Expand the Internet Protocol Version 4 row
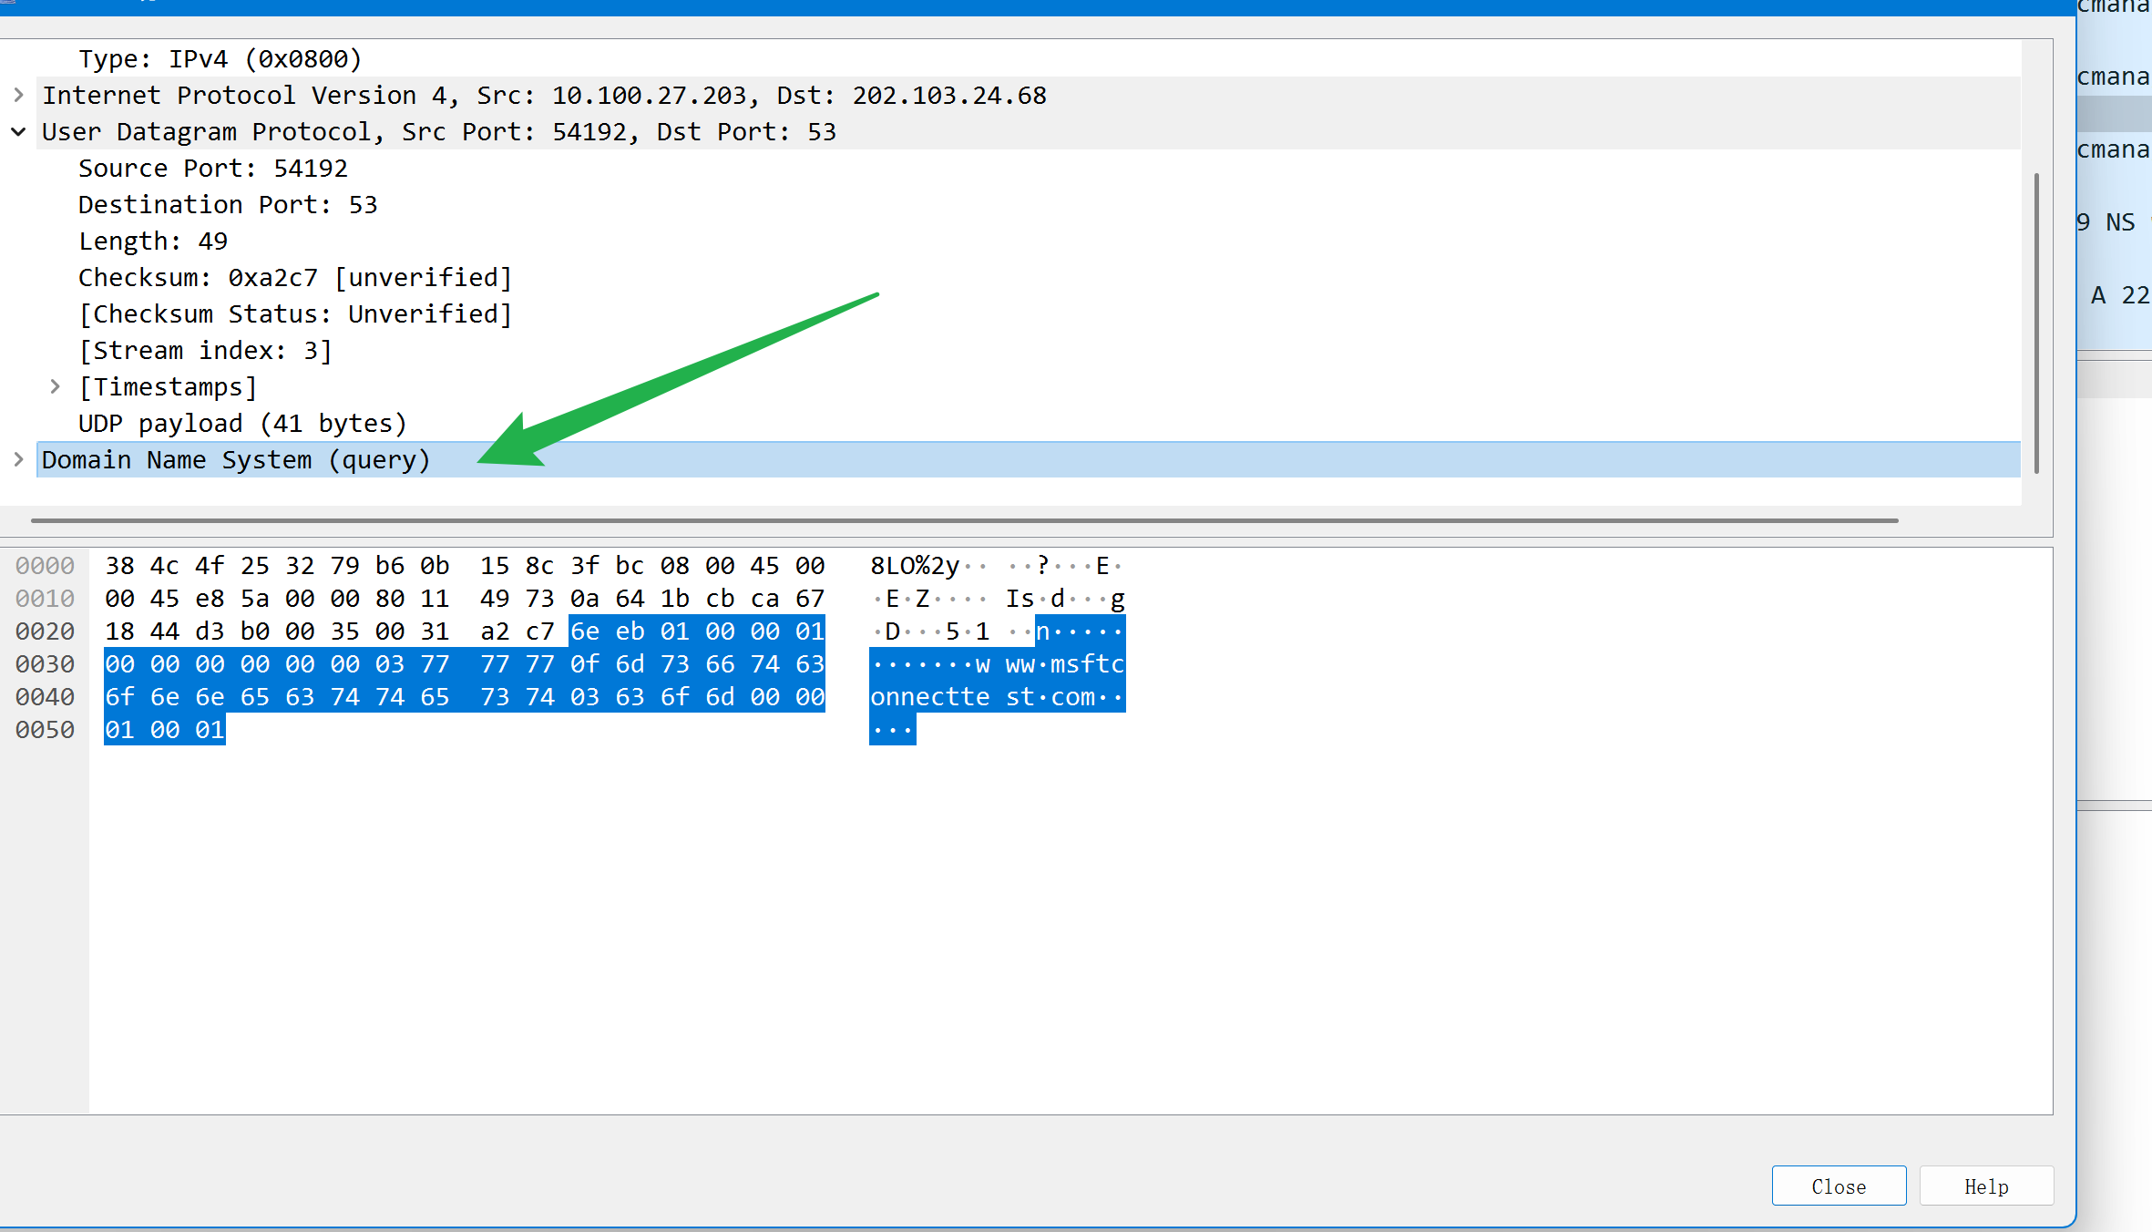2152x1232 pixels. click(18, 95)
